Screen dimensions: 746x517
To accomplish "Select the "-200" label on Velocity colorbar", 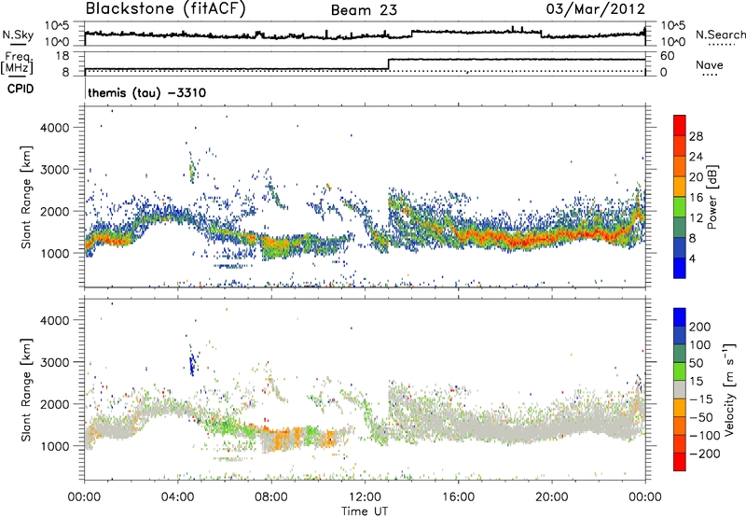I will point(705,454).
